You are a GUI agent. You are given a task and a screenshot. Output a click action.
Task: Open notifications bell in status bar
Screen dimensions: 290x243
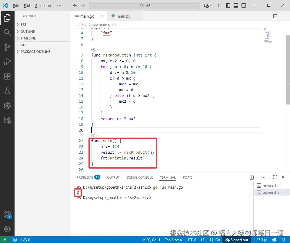coord(283,240)
